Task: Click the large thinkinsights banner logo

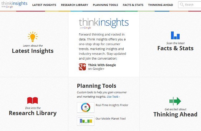Action: [x=104, y=23]
